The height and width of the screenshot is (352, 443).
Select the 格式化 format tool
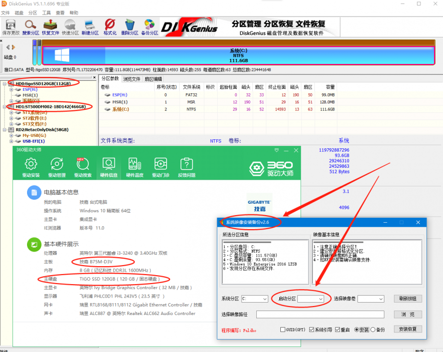click(x=110, y=27)
